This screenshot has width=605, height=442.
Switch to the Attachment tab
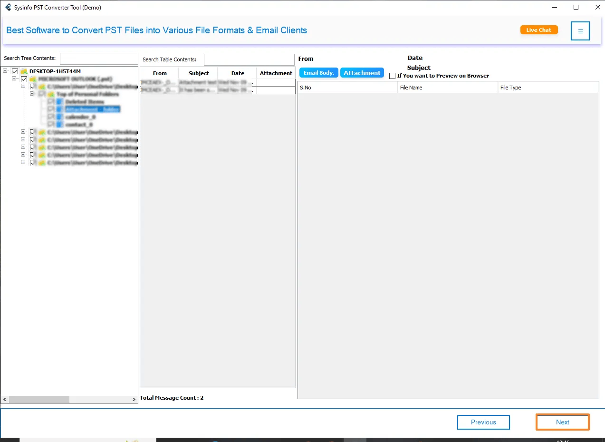pos(362,73)
